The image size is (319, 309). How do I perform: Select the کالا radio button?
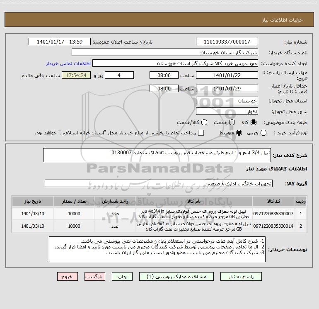[254, 122]
